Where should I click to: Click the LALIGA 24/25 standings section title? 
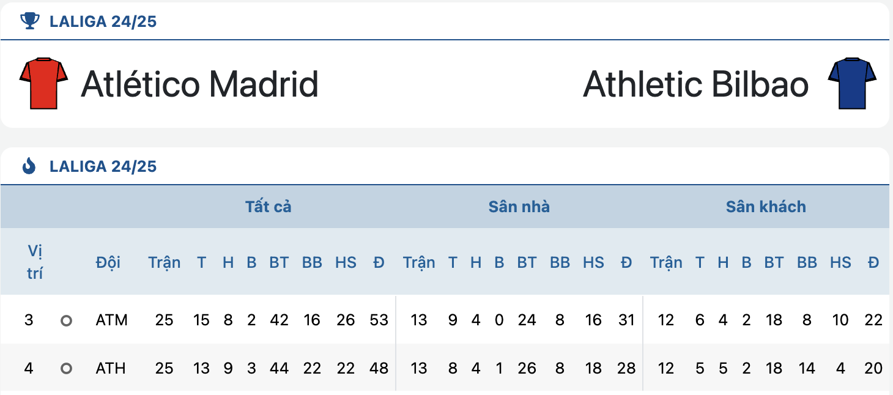[103, 166]
